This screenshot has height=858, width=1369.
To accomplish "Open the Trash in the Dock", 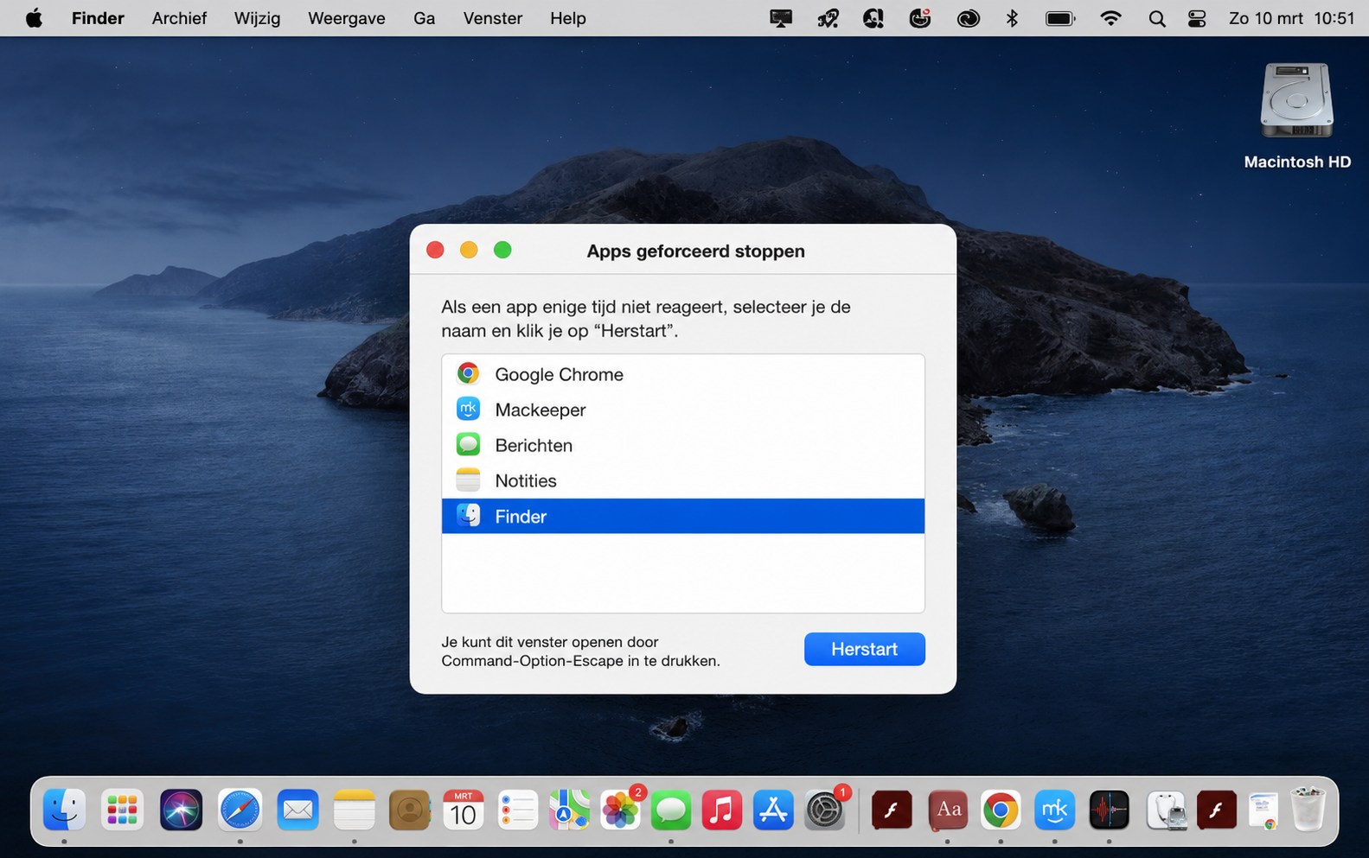I will tap(1308, 810).
